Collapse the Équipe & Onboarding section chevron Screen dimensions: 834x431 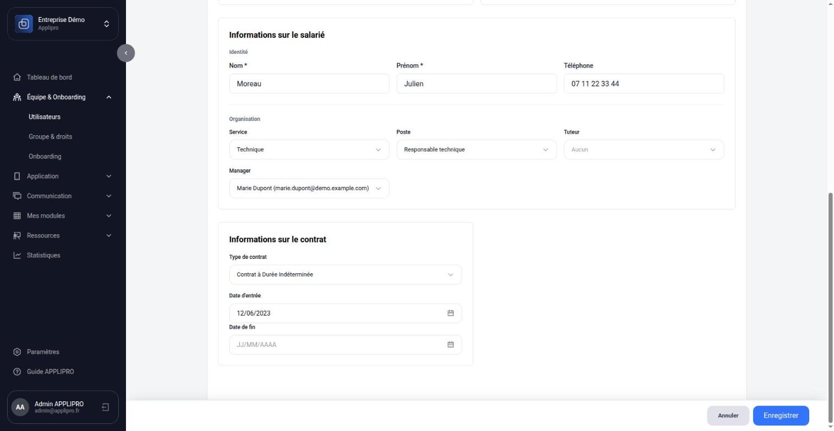point(108,97)
